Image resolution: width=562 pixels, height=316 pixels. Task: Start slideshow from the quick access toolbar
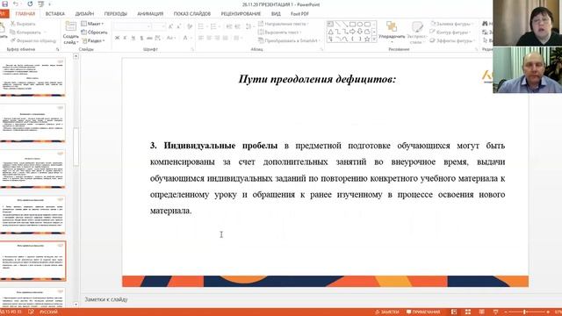click(x=41, y=4)
